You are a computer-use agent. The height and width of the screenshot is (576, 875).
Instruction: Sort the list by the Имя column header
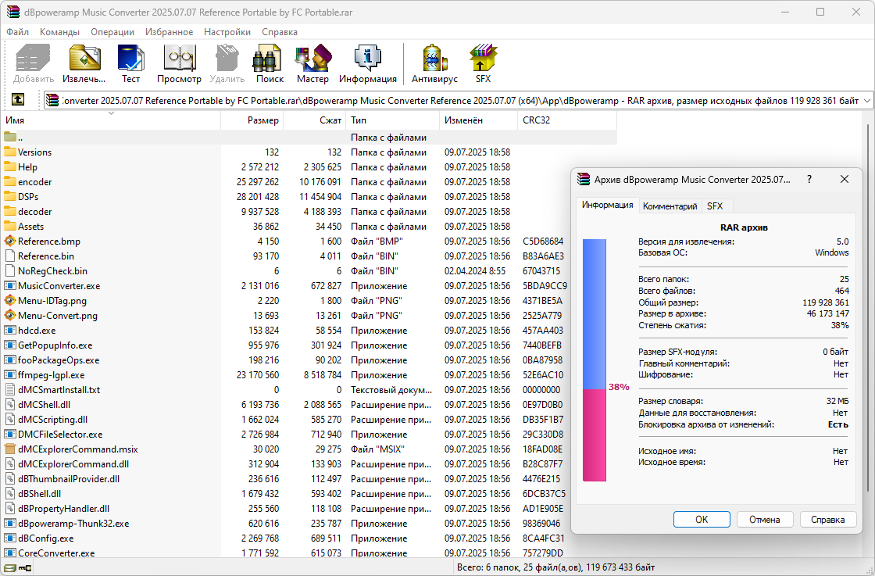click(112, 120)
